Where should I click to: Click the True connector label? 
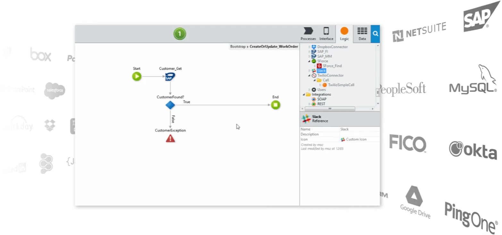click(187, 102)
